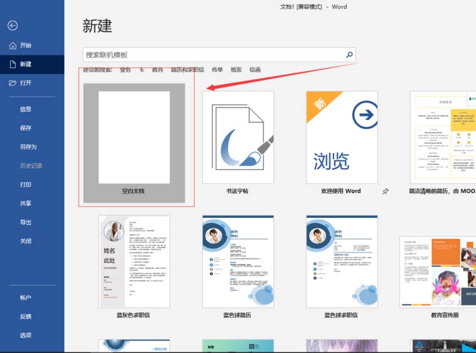Select 导出 in the sidebar
Image resolution: width=476 pixels, height=353 pixels.
pyautogui.click(x=26, y=222)
